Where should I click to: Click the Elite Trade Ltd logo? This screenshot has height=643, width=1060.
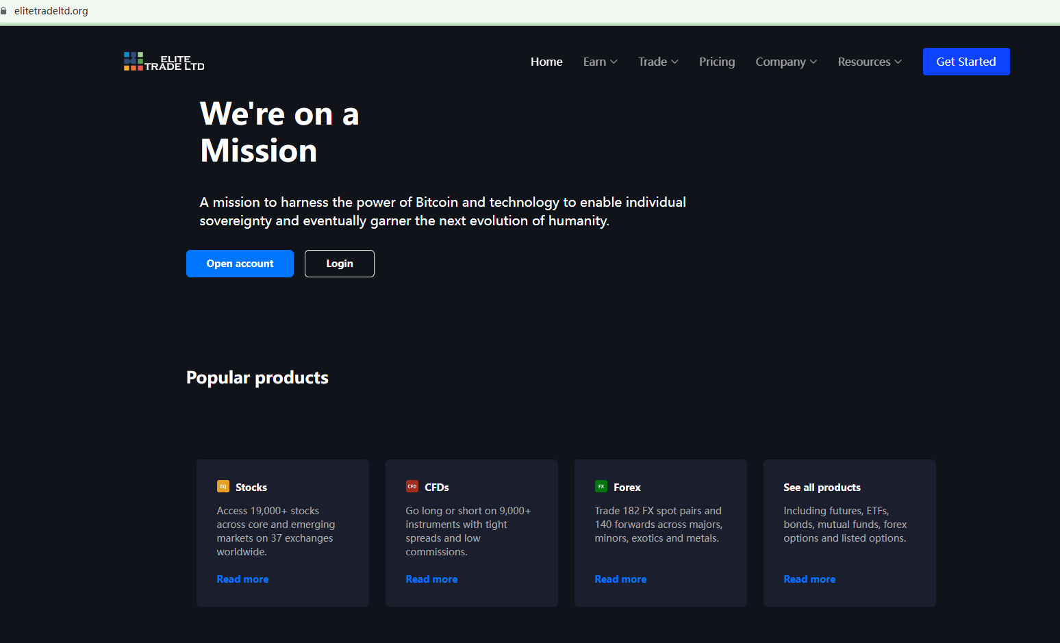click(x=164, y=62)
